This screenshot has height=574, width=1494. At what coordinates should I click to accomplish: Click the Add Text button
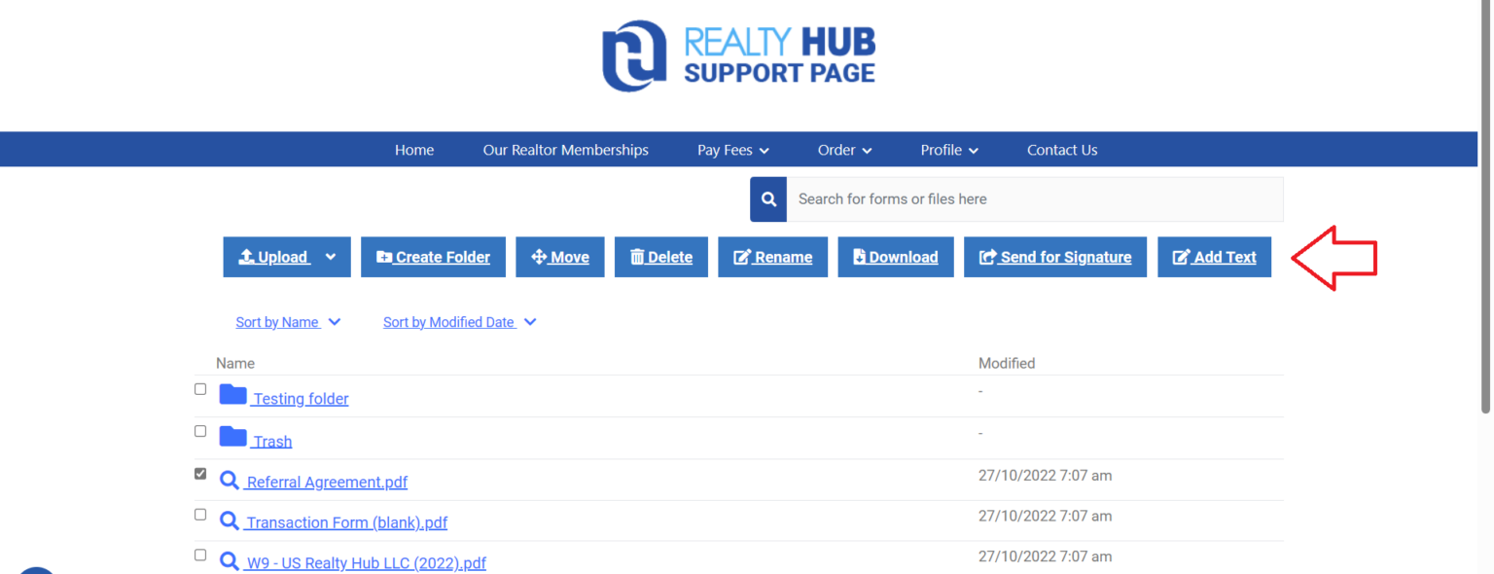point(1214,257)
